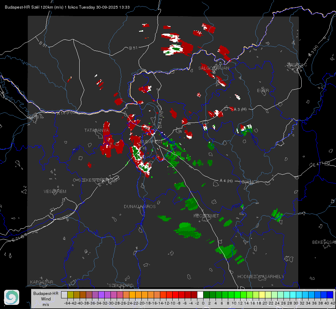The height and width of the screenshot is (309, 336).
Task: Select the TATABANYA city label
Action: [x=96, y=130]
